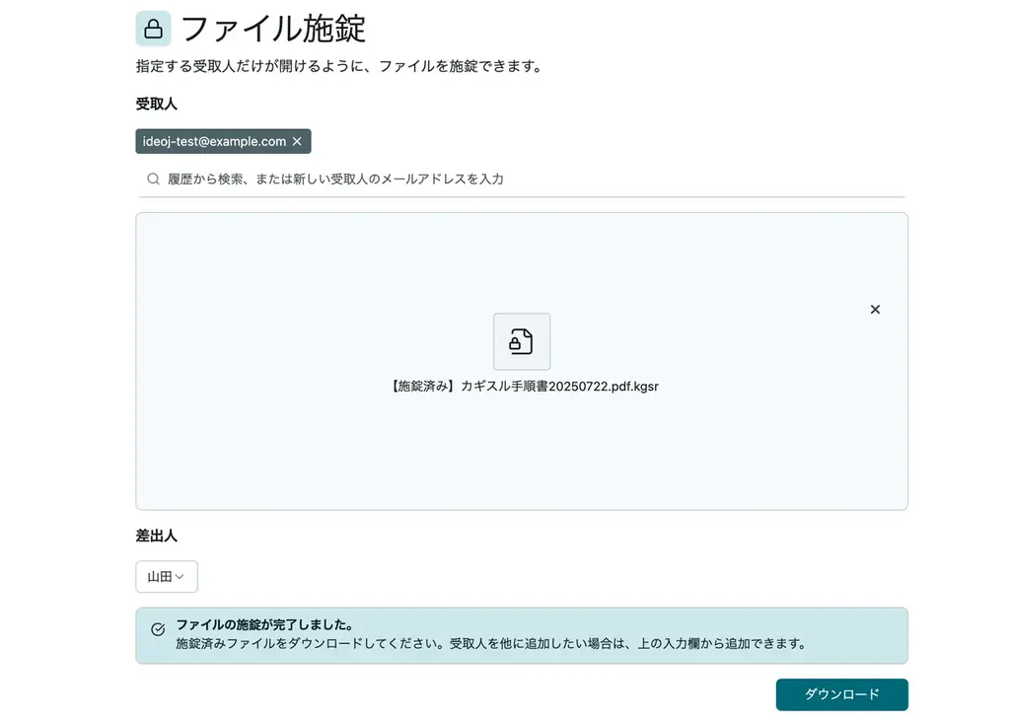Click the ファイル施錠 page heading

(x=273, y=29)
